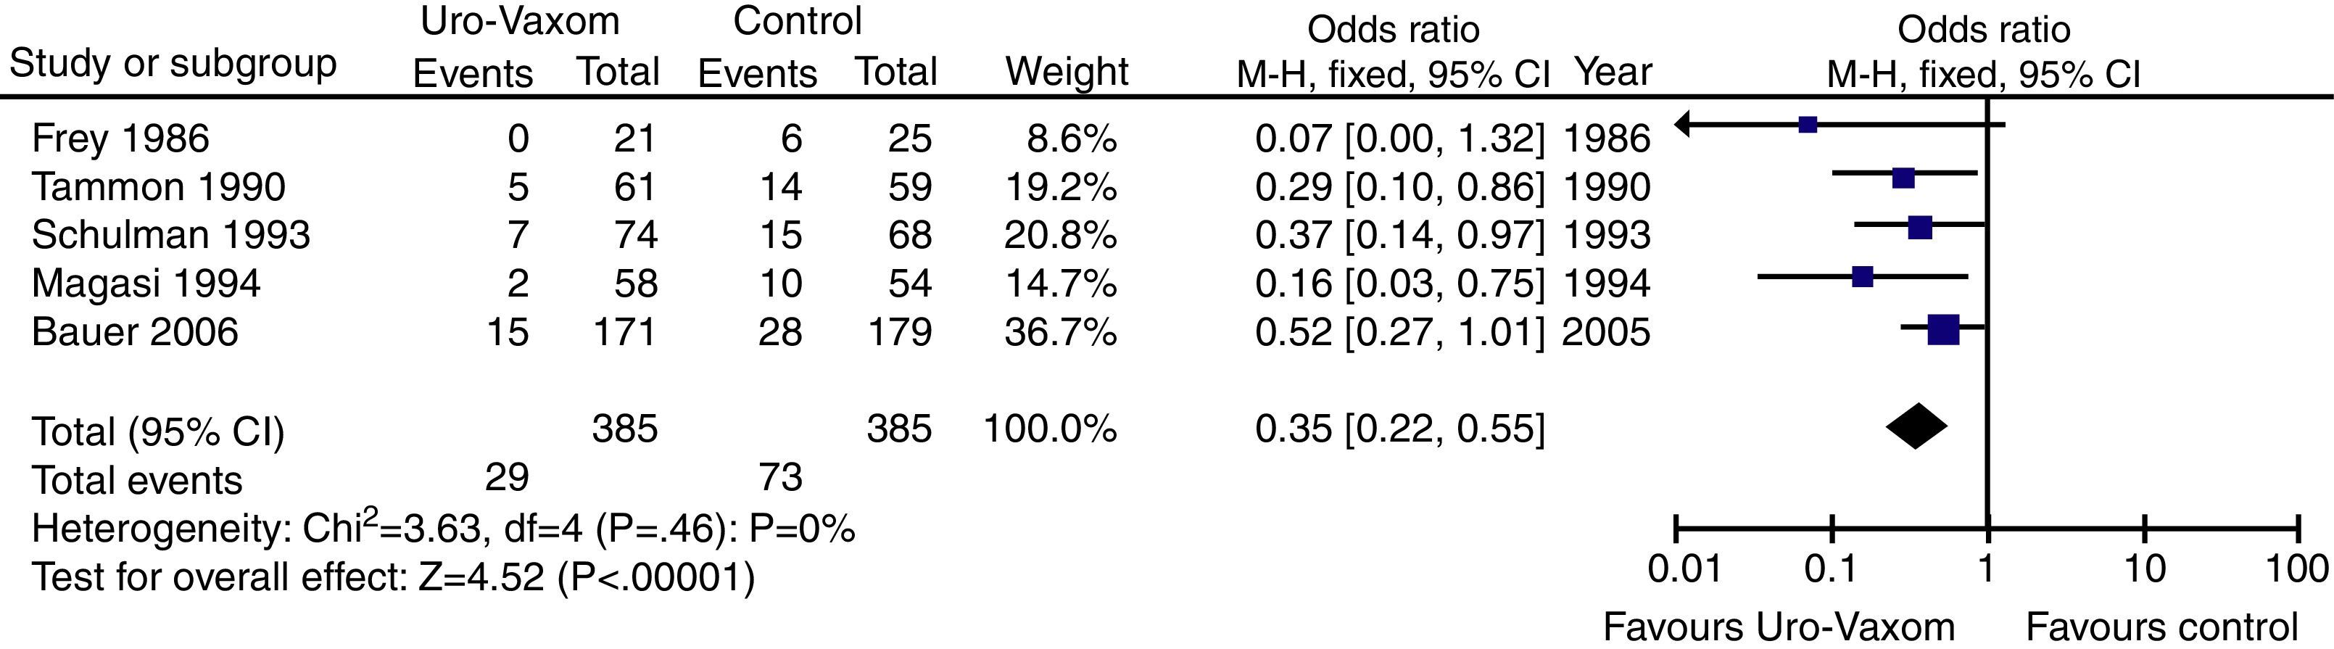Click the left arrowhead on Frey 1986 interval
Viewport: 2334px width, 649px height.
click(x=1683, y=124)
